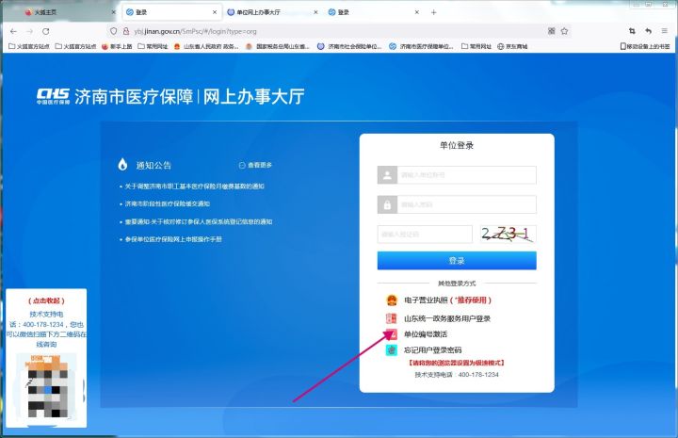Click the water drop icon next to 通知公告
This screenshot has width=678, height=438.
pos(122,165)
